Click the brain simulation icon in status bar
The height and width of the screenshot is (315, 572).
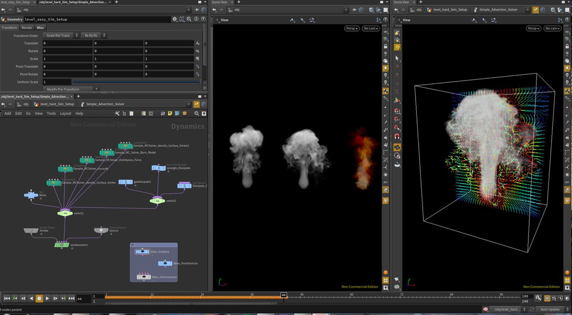tap(485, 309)
